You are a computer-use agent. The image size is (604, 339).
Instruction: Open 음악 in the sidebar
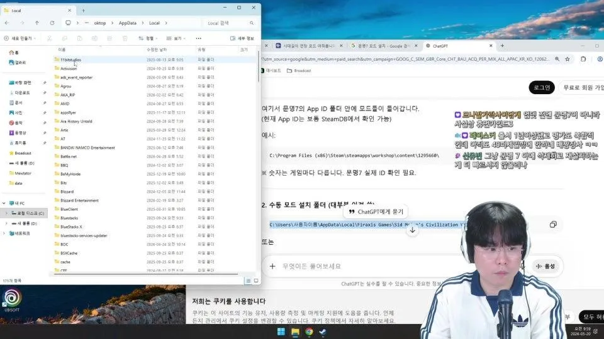point(16,122)
